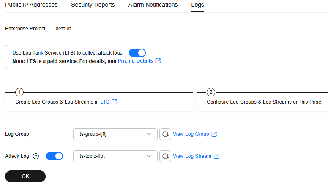Disable the Attack Log toggle
The image size is (328, 184).
click(x=55, y=156)
